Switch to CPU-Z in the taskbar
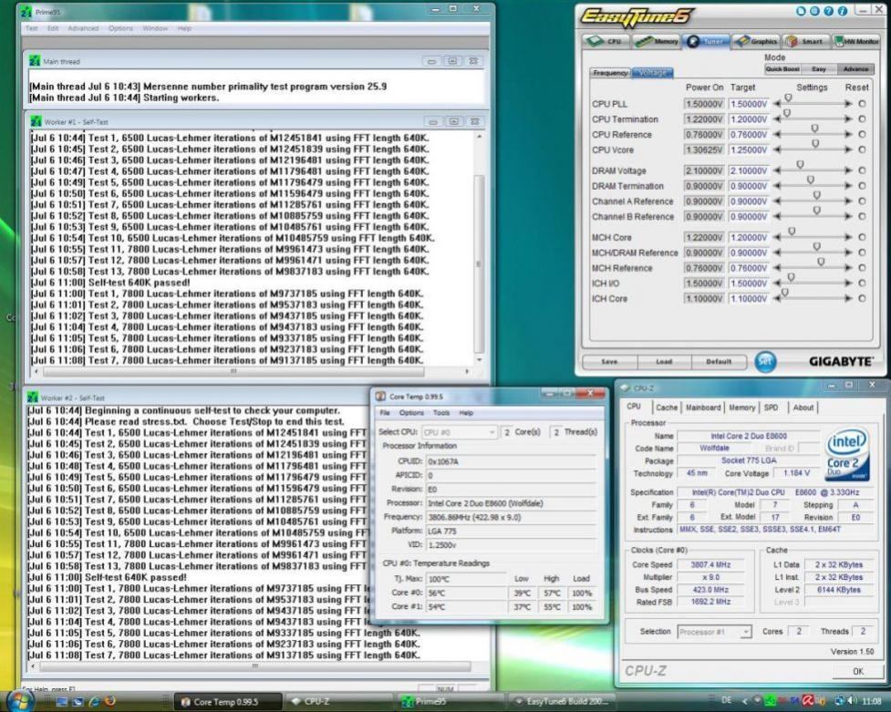 click(x=338, y=702)
